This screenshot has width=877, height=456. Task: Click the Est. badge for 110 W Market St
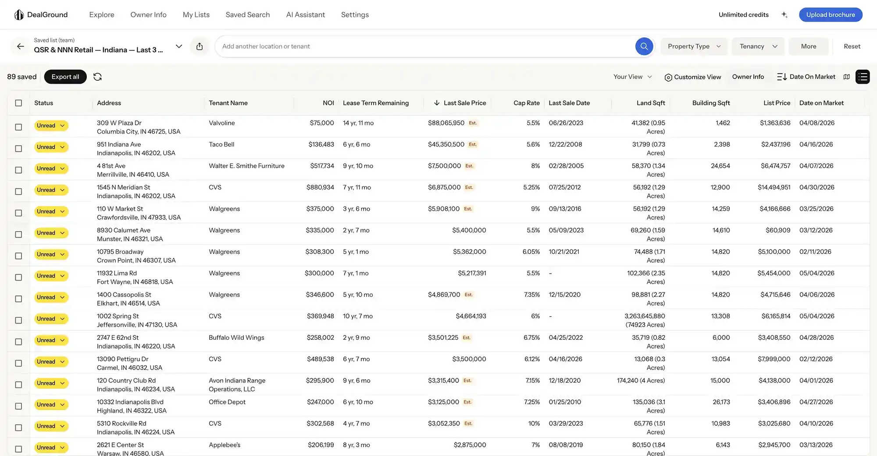pyautogui.click(x=468, y=209)
